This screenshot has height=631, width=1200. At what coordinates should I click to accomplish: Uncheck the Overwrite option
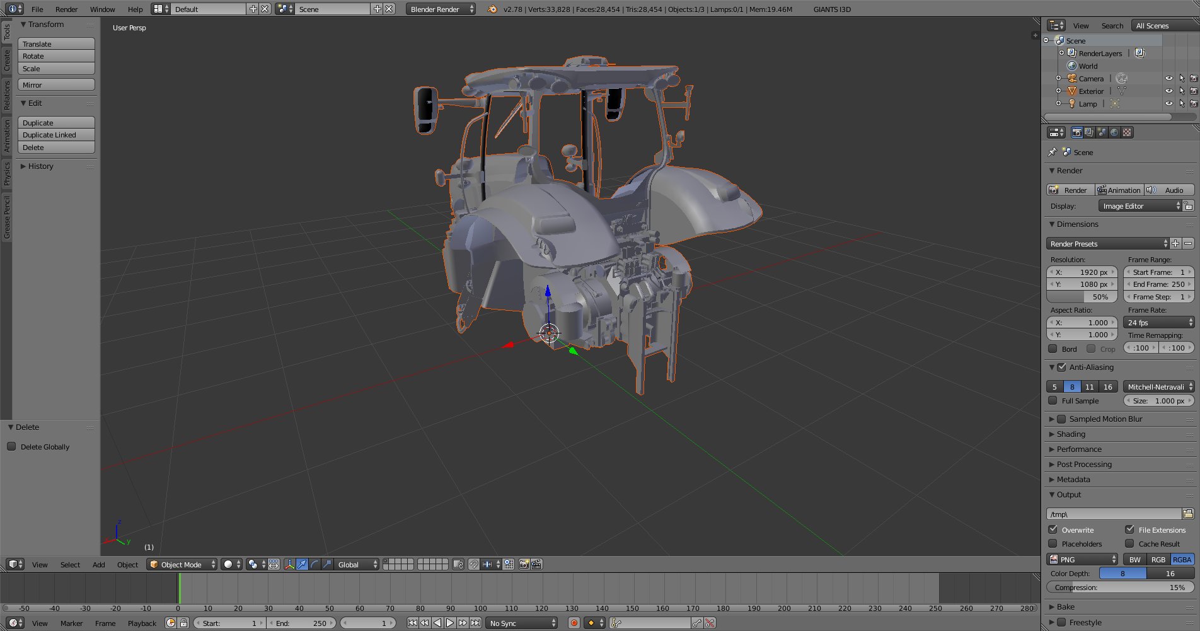pyautogui.click(x=1053, y=530)
